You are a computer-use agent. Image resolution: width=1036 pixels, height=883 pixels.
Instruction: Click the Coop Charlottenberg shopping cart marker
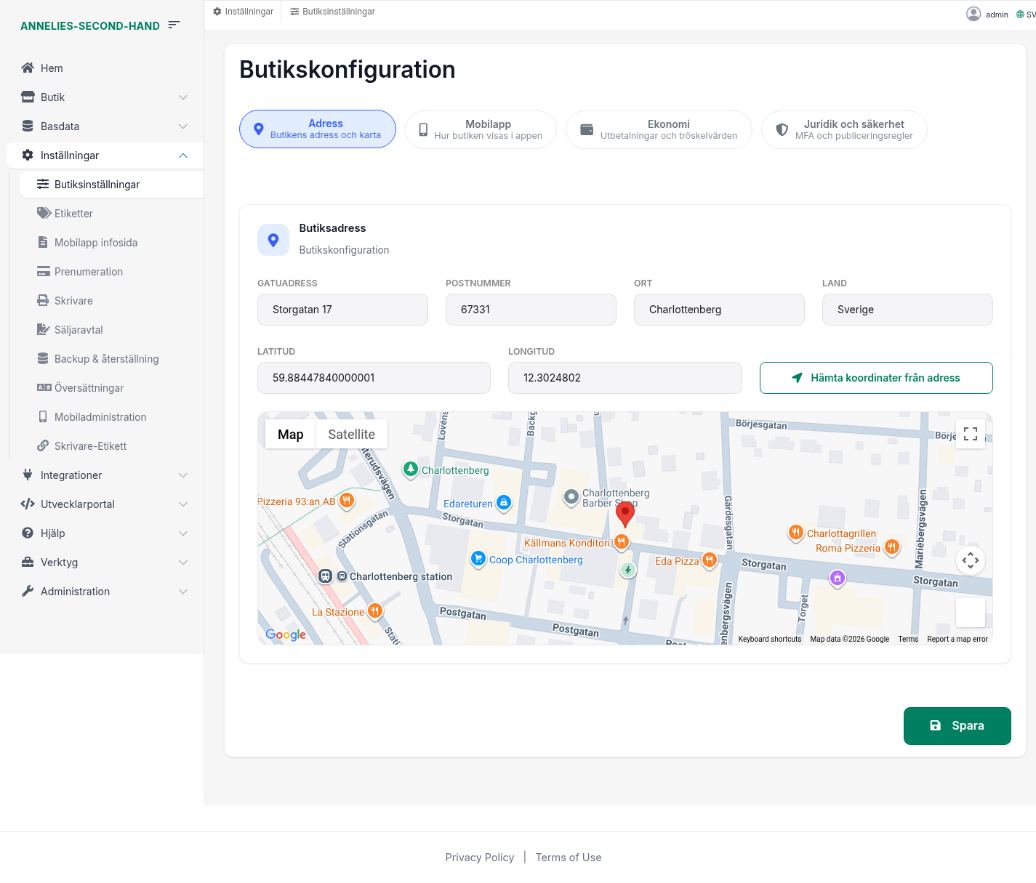click(x=478, y=558)
